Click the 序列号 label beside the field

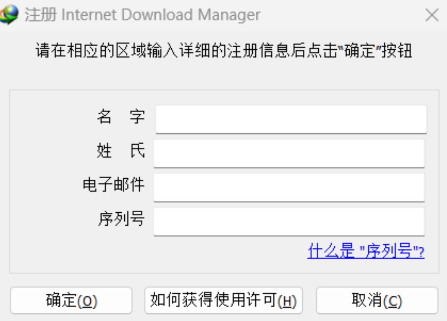coord(121,219)
